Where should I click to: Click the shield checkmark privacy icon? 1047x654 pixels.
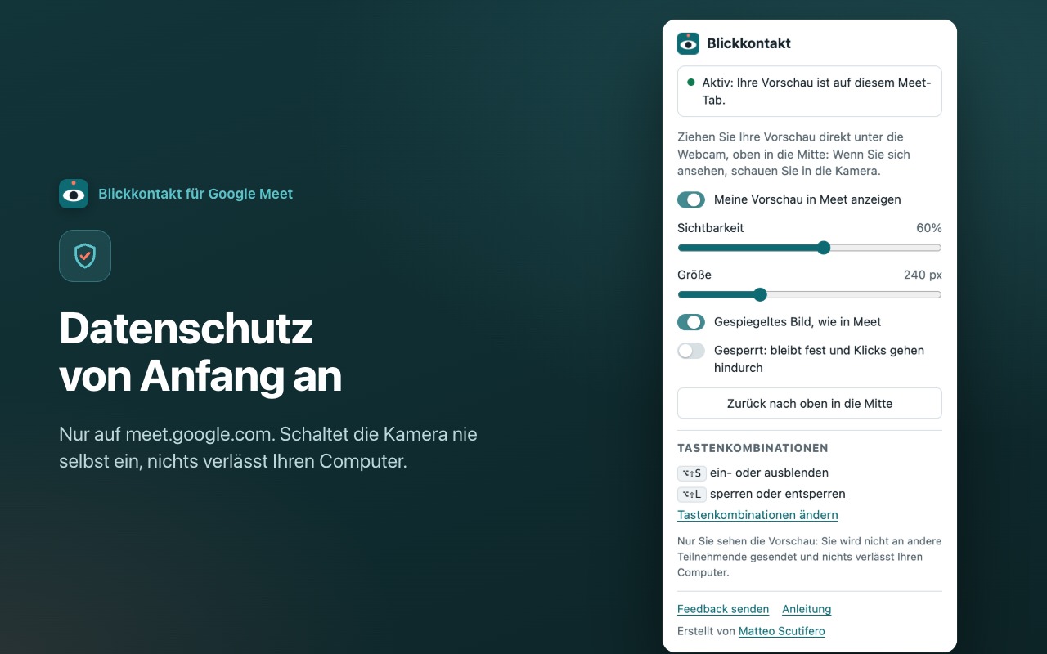click(85, 256)
